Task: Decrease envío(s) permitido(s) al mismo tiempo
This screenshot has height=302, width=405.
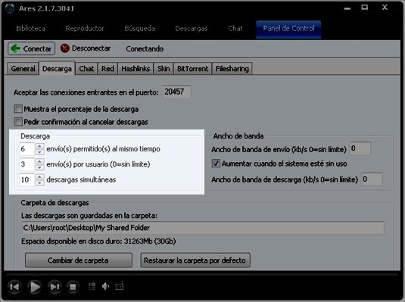Action: pyautogui.click(x=39, y=152)
